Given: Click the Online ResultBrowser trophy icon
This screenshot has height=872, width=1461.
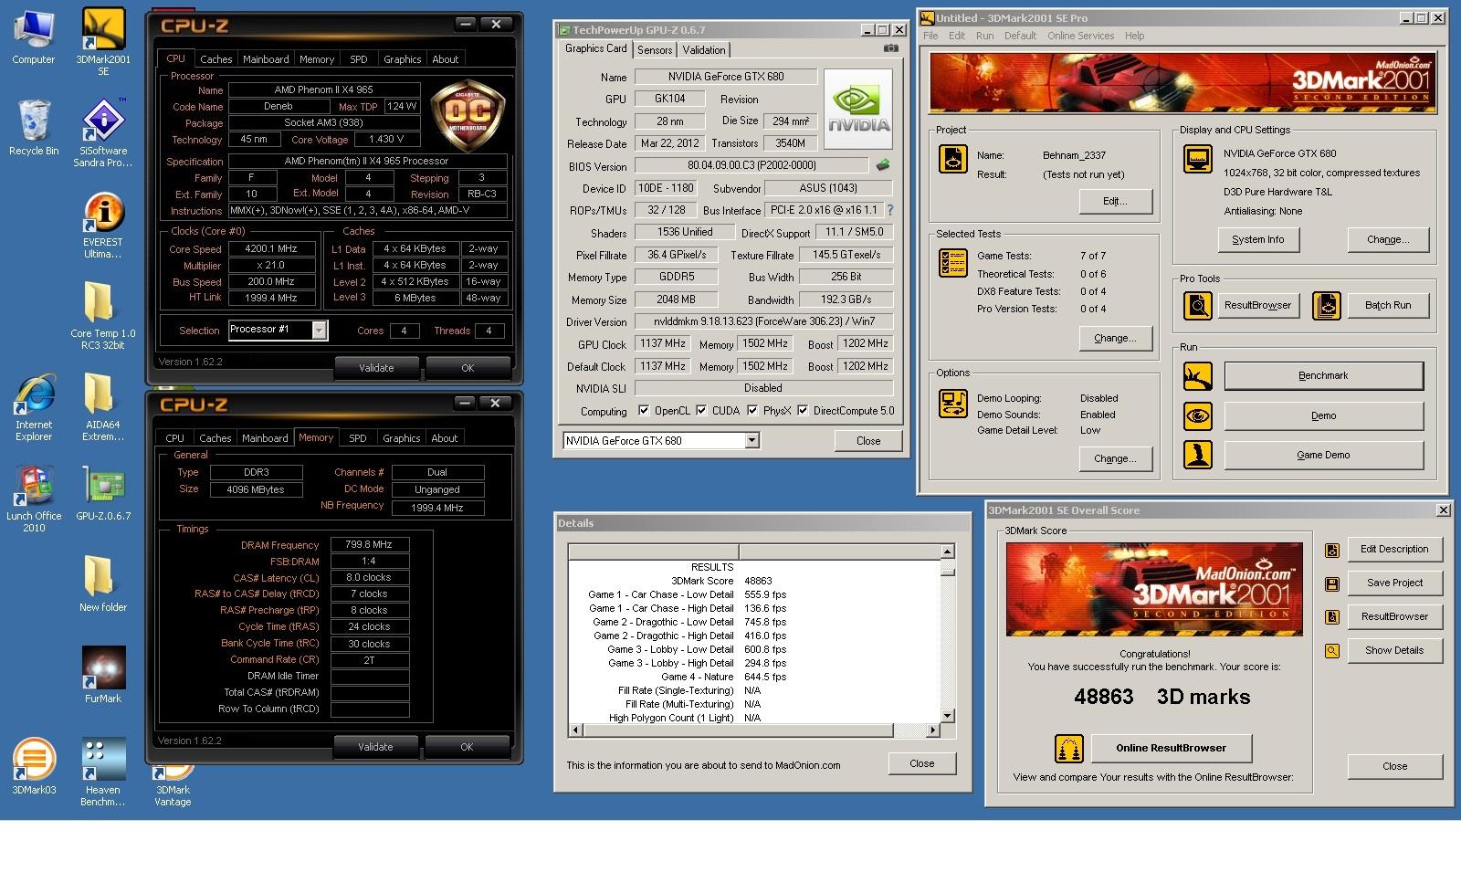Looking at the screenshot, I should tap(1069, 749).
